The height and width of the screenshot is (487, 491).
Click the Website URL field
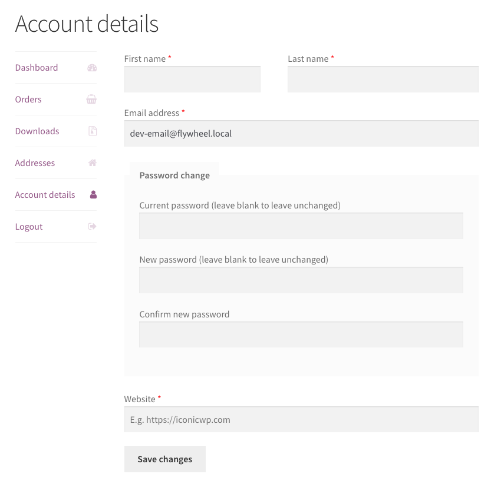(301, 420)
